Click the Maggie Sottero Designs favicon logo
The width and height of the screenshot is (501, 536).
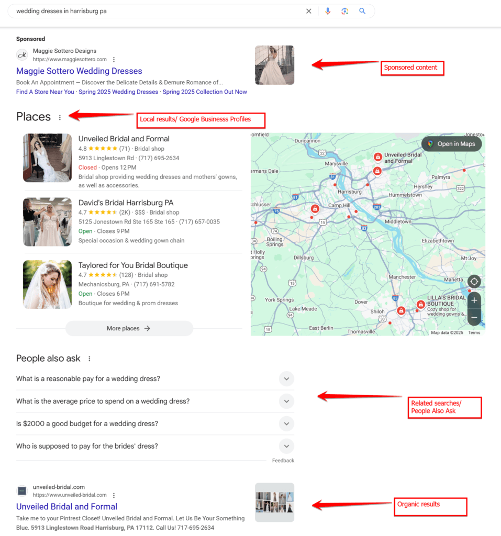pyautogui.click(x=21, y=54)
